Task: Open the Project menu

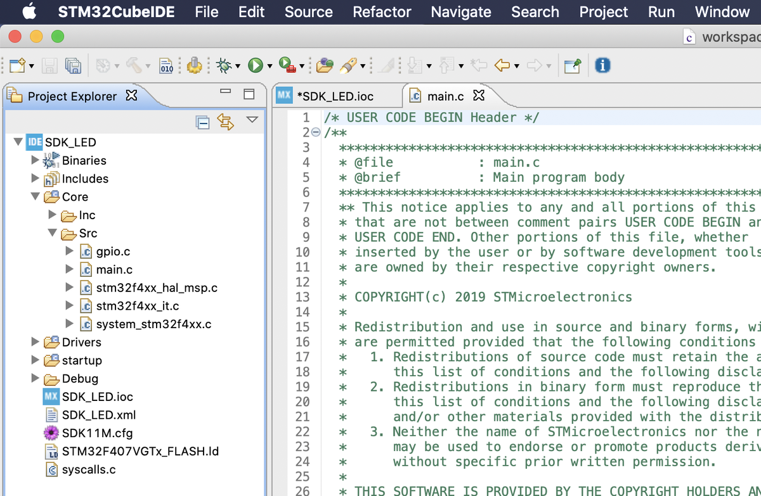Action: point(604,11)
